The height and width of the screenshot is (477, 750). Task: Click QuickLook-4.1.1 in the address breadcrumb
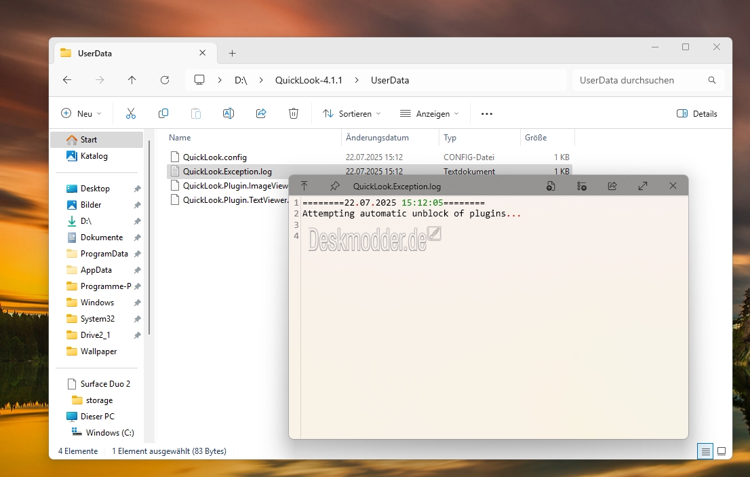click(309, 80)
